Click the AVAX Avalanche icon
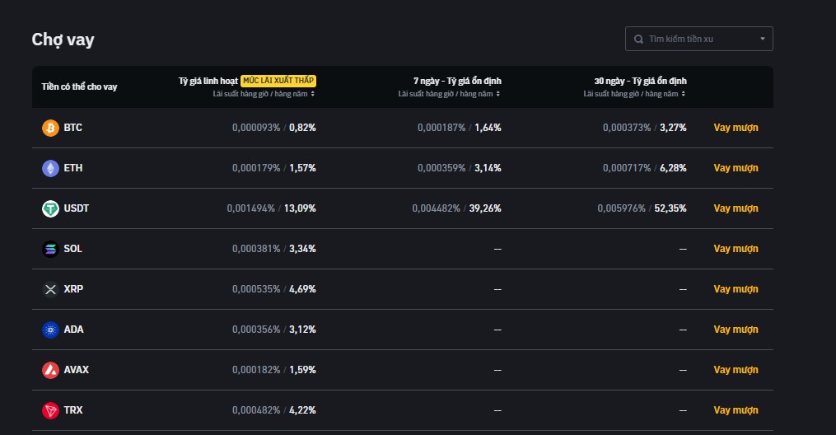 (50, 370)
